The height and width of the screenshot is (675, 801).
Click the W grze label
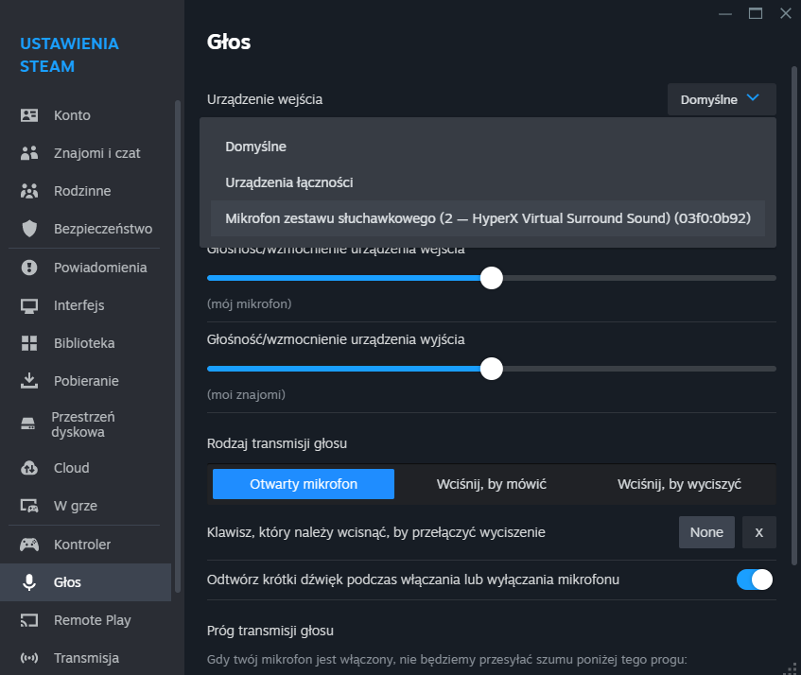coord(75,506)
